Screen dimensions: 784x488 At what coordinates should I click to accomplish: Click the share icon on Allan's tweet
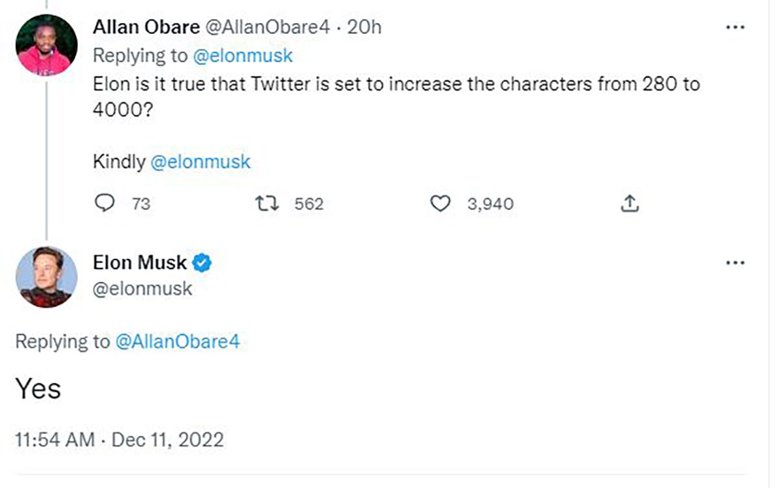(x=629, y=204)
